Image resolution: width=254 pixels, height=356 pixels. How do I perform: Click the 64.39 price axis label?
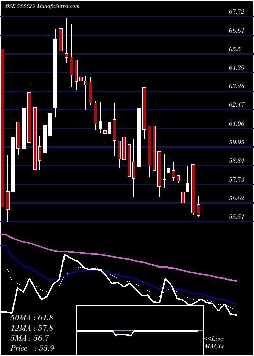pyautogui.click(x=237, y=68)
